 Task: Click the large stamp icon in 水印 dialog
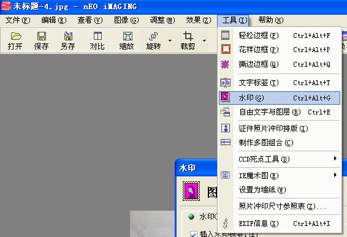[191, 191]
